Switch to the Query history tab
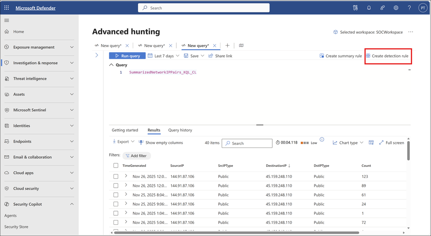 180,130
